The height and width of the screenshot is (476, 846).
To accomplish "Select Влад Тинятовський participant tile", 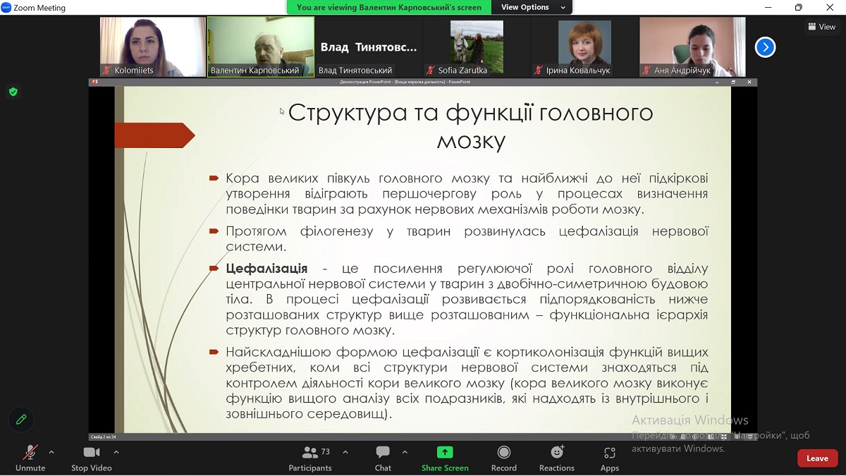I will (369, 47).
